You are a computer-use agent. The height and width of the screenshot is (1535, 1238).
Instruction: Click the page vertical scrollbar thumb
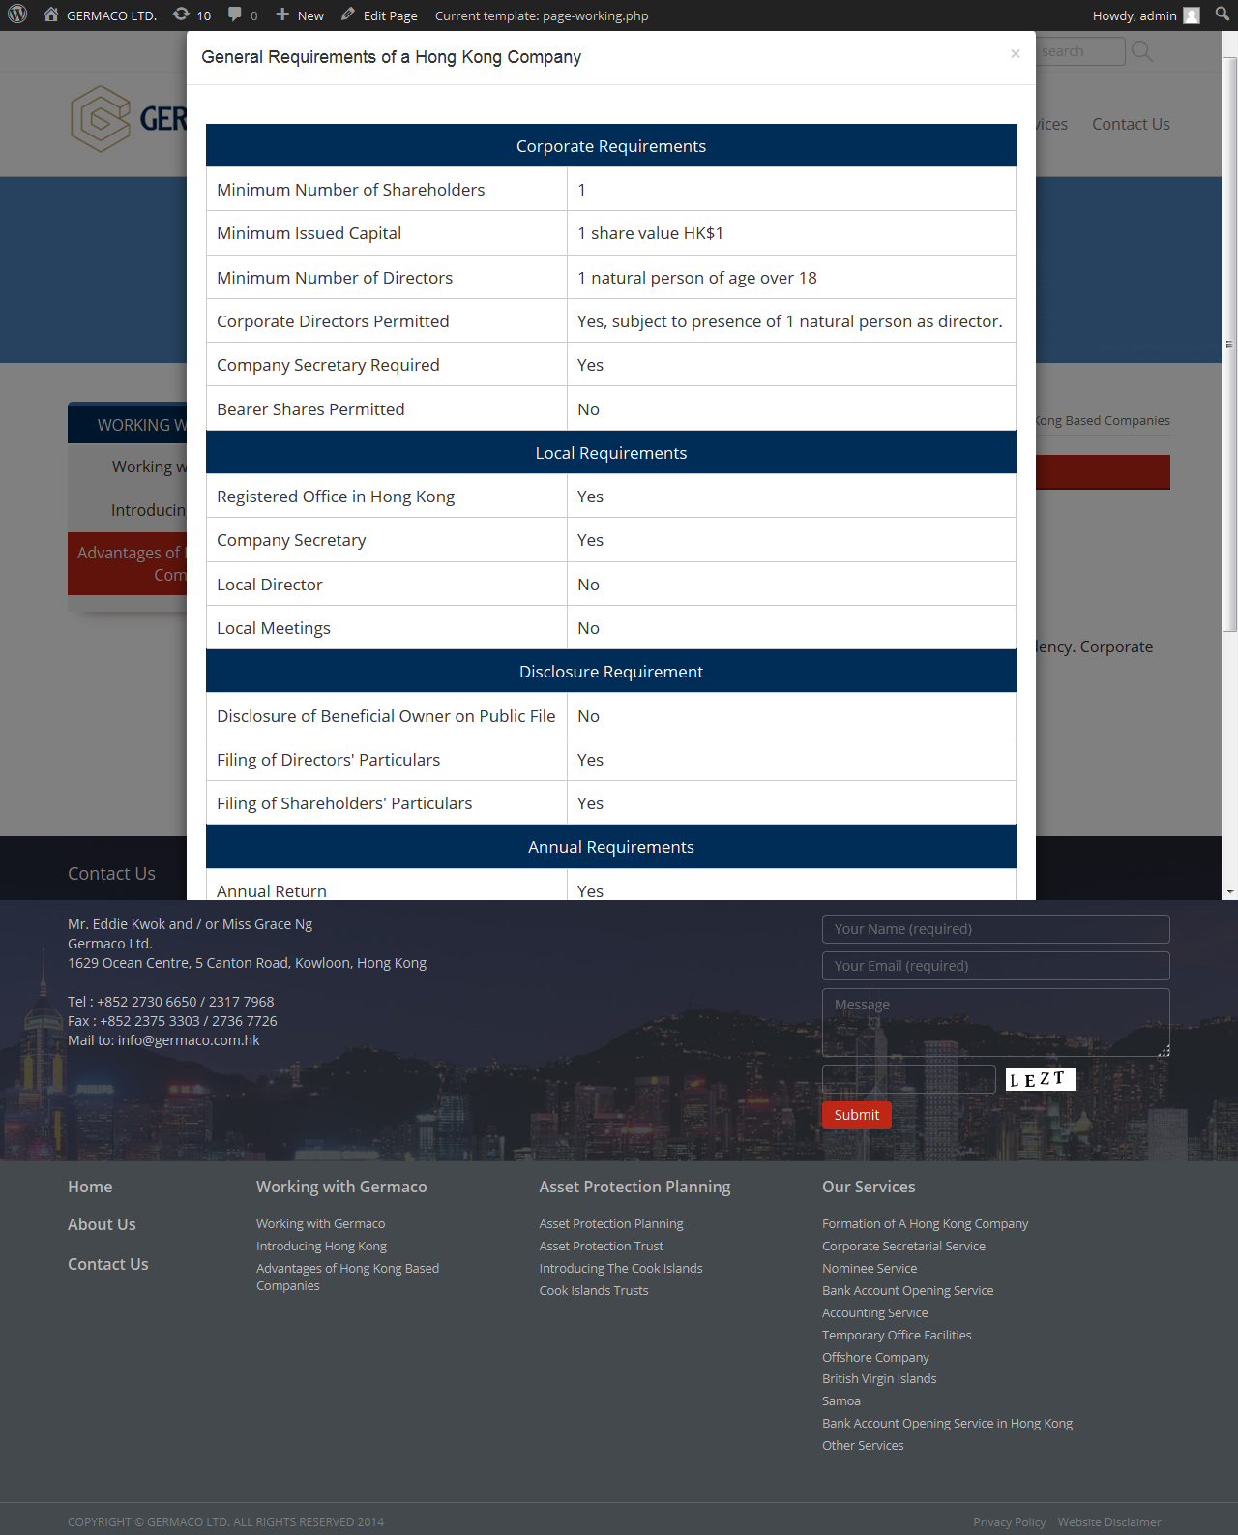1229,344
